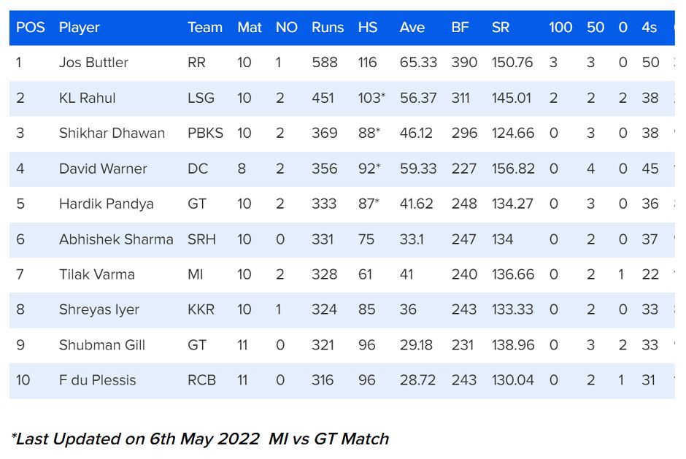Sort by the Ave column header

coord(412,28)
